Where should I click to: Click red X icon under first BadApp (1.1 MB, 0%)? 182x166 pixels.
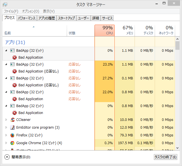coord(15,58)
